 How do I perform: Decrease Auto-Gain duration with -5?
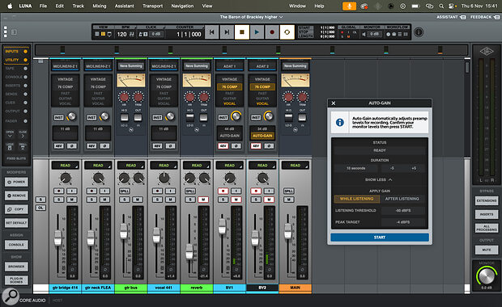point(392,168)
